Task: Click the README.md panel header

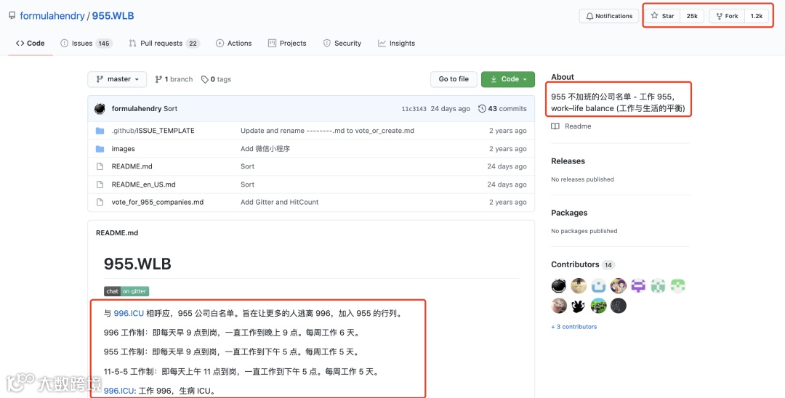Action: (x=117, y=232)
